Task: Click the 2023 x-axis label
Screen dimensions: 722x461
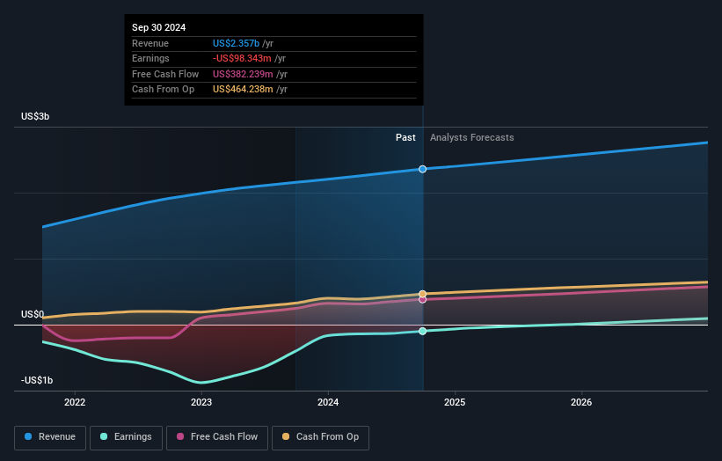Action: click(x=201, y=402)
